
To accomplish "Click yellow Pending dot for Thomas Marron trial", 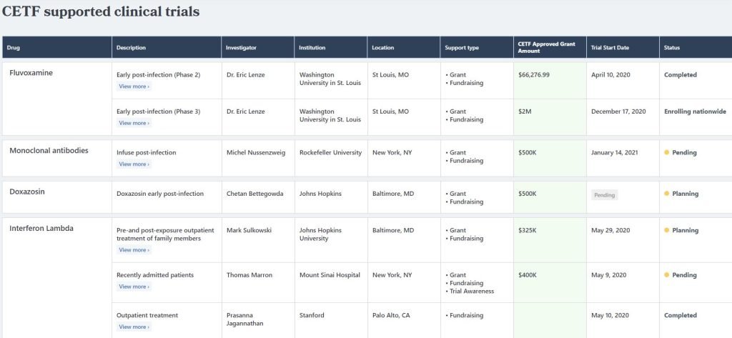I will click(667, 275).
